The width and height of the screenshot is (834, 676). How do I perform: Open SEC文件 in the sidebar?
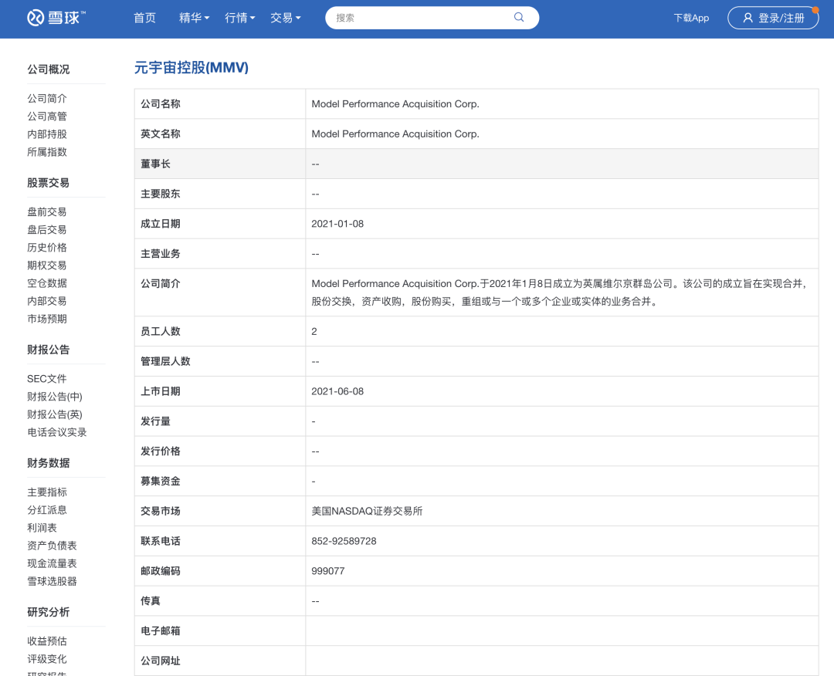point(47,379)
